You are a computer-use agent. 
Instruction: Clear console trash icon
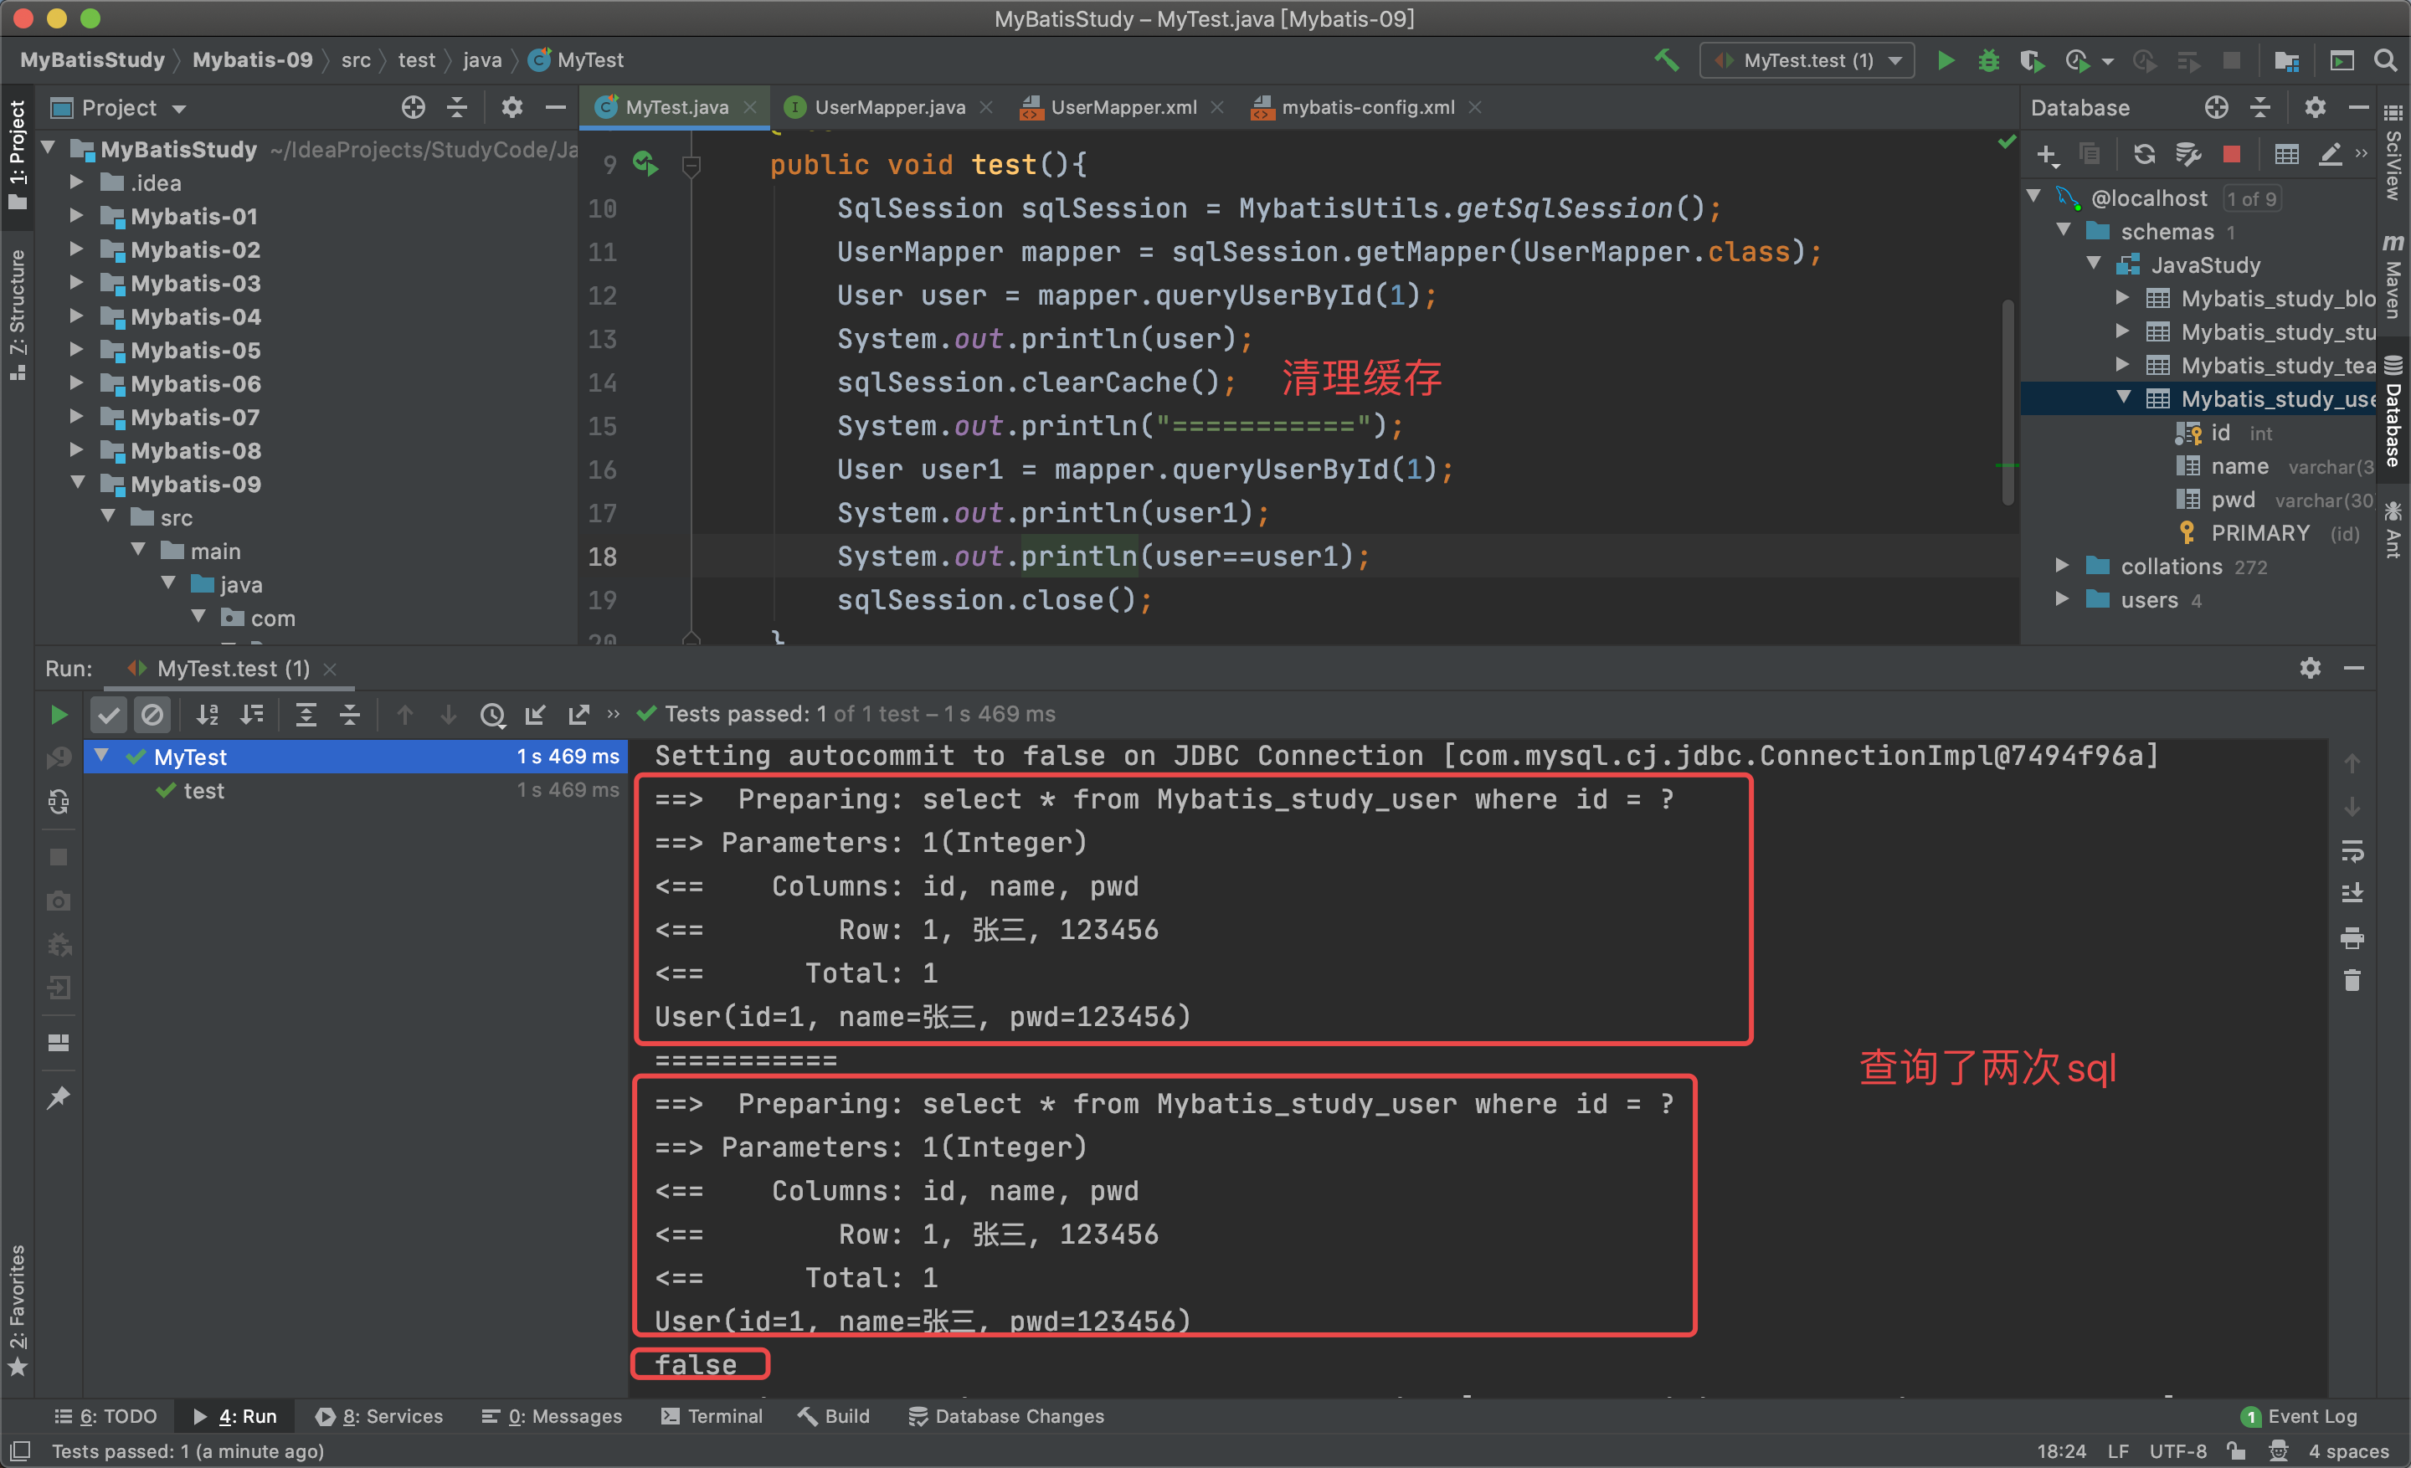point(2352,980)
